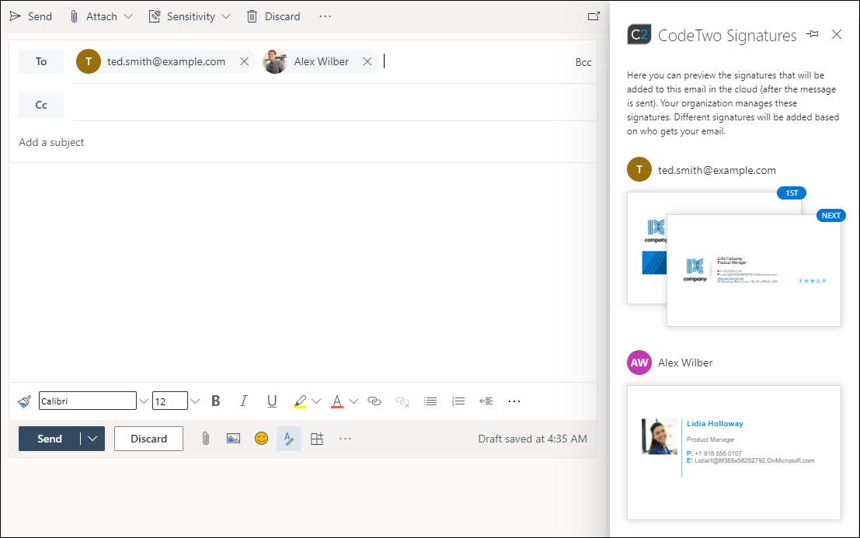Click Alex Wilber name in signatures pane
Screen dimensions: 860x538
click(685, 363)
